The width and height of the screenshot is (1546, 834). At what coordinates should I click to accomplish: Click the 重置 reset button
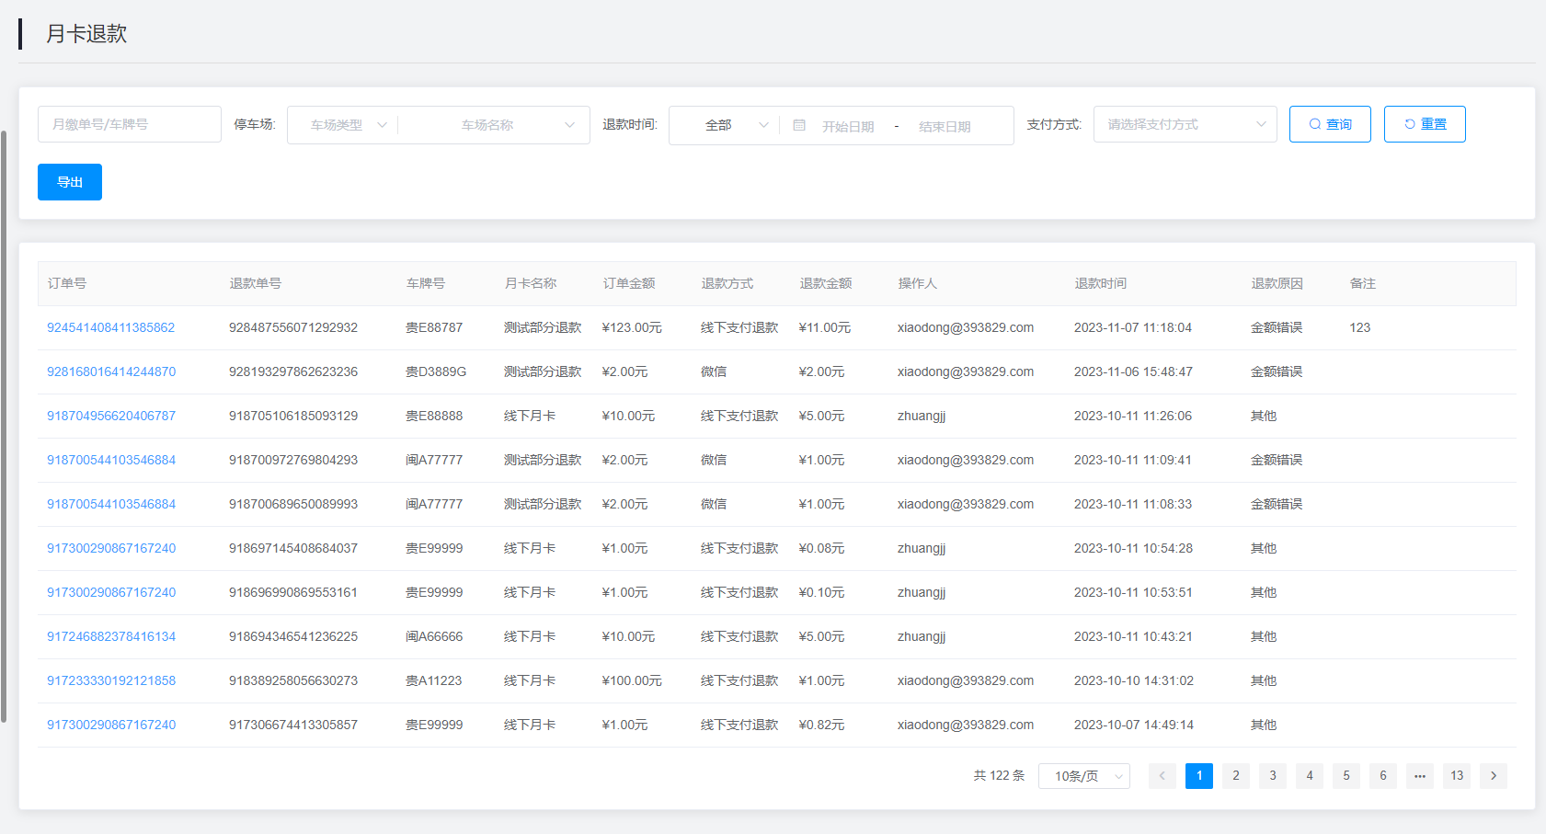click(x=1424, y=124)
